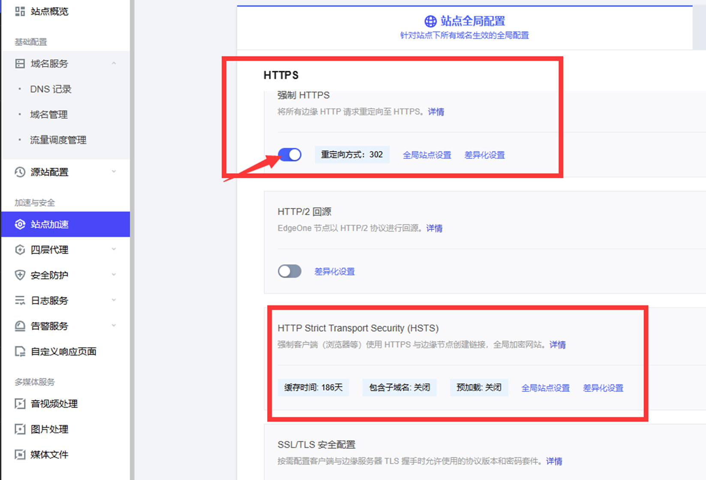The width and height of the screenshot is (706, 480).
Task: Click the 站点全局配置 heading
Action: (473, 21)
